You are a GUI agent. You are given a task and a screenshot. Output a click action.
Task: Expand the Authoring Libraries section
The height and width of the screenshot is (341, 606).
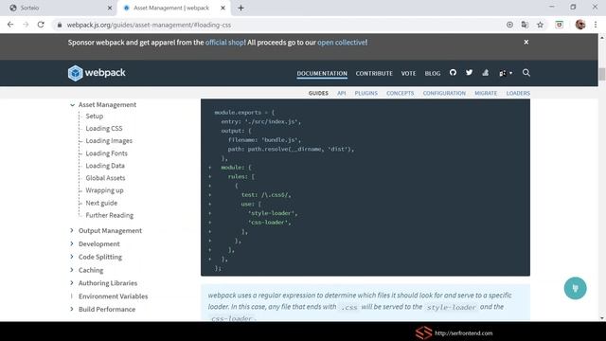(x=72, y=283)
